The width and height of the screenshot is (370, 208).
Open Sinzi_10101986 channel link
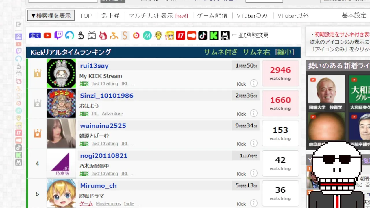pos(107,96)
